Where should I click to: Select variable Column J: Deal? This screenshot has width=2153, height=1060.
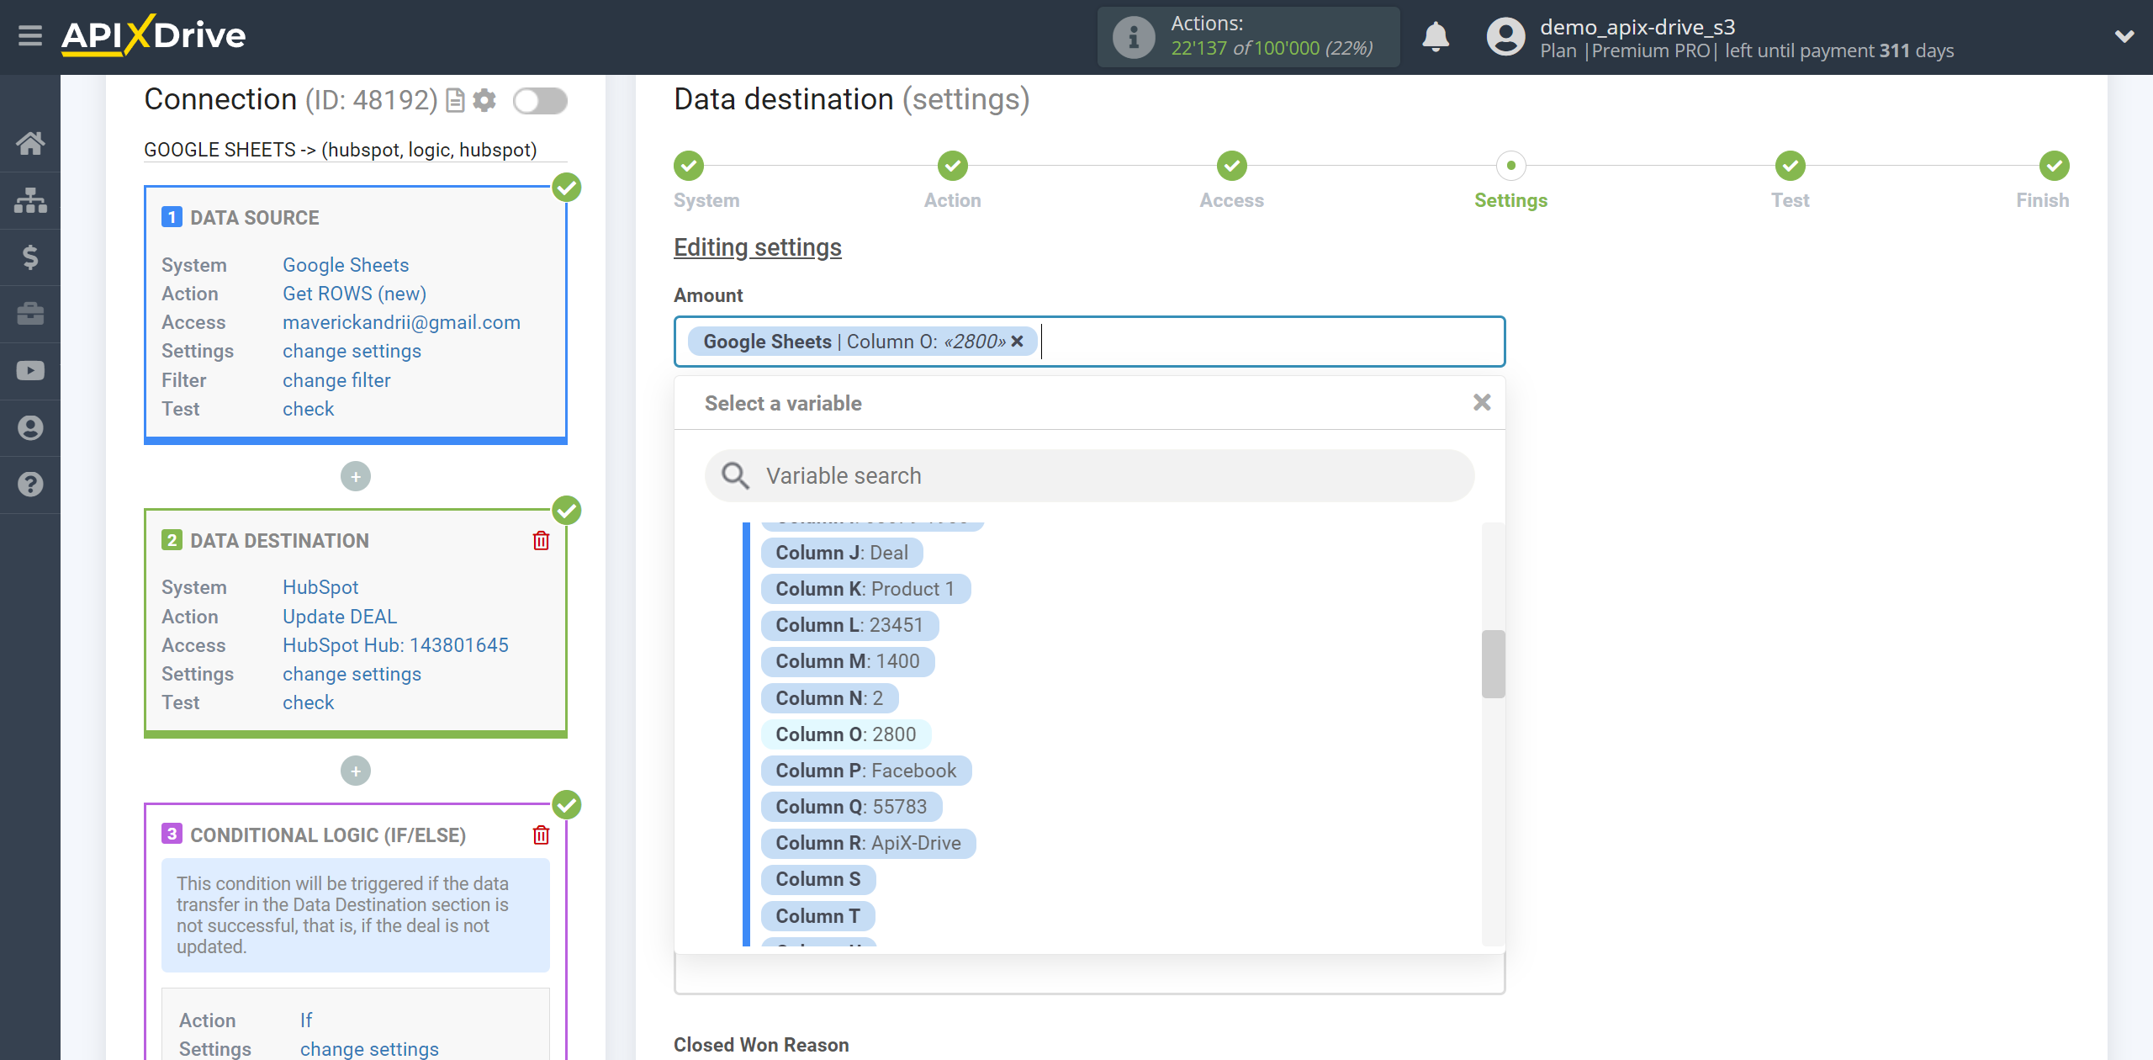842,553
